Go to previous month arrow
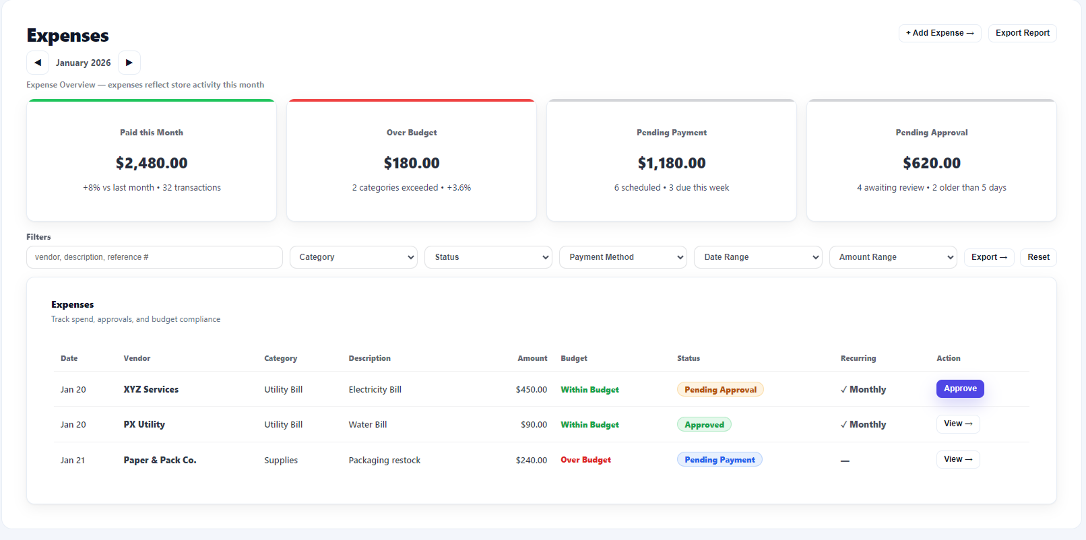Screen dimensions: 1086x540 [38, 63]
